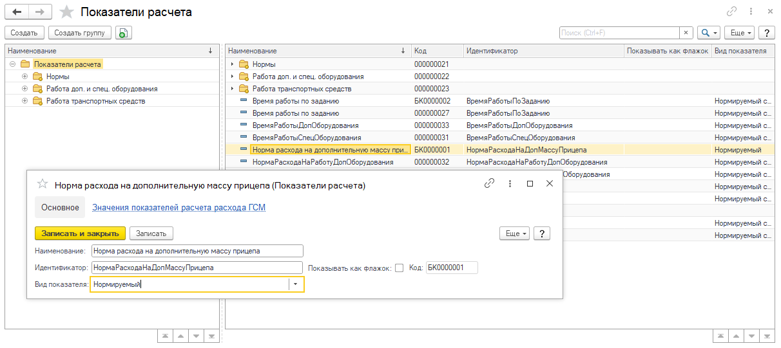Expand the Нормы node in left tree
The height and width of the screenshot is (348, 781).
[25, 77]
